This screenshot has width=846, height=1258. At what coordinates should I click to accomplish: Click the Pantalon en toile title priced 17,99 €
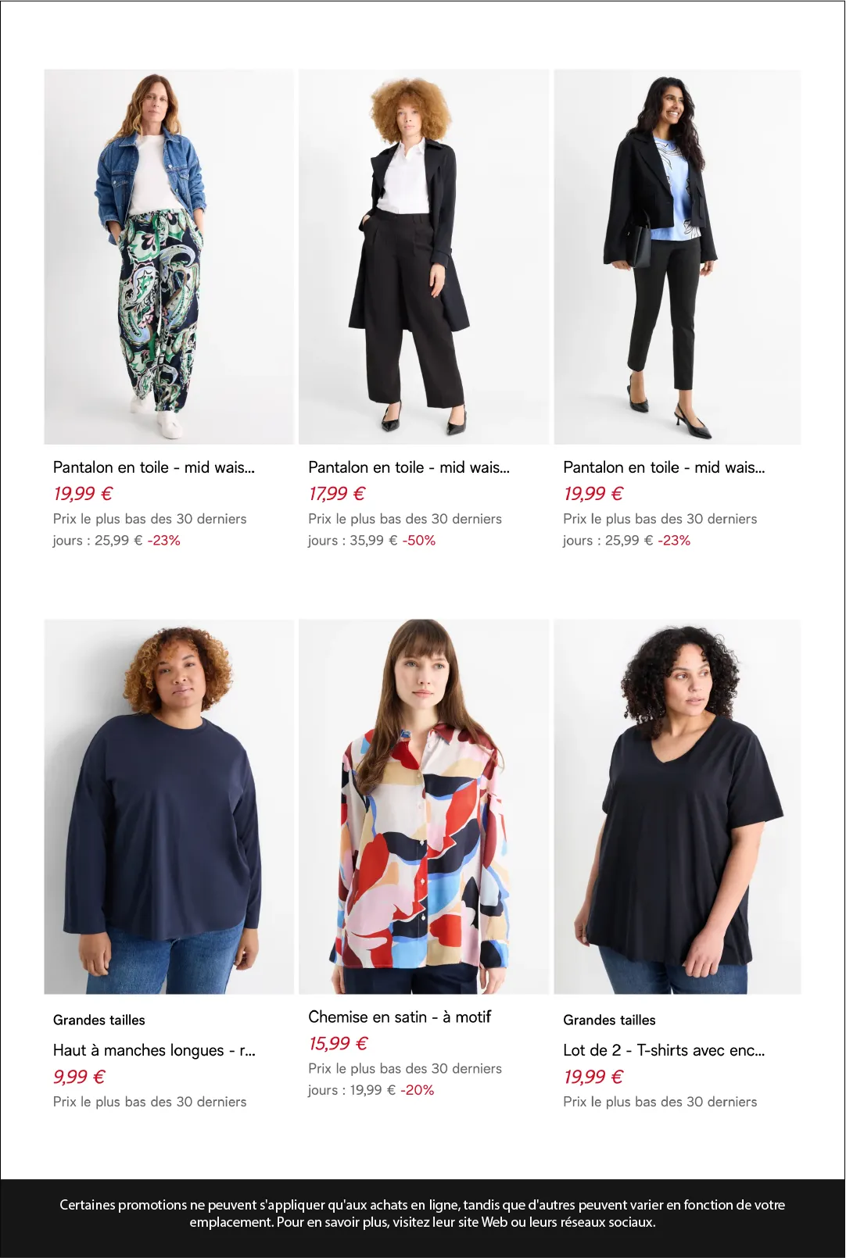click(409, 467)
